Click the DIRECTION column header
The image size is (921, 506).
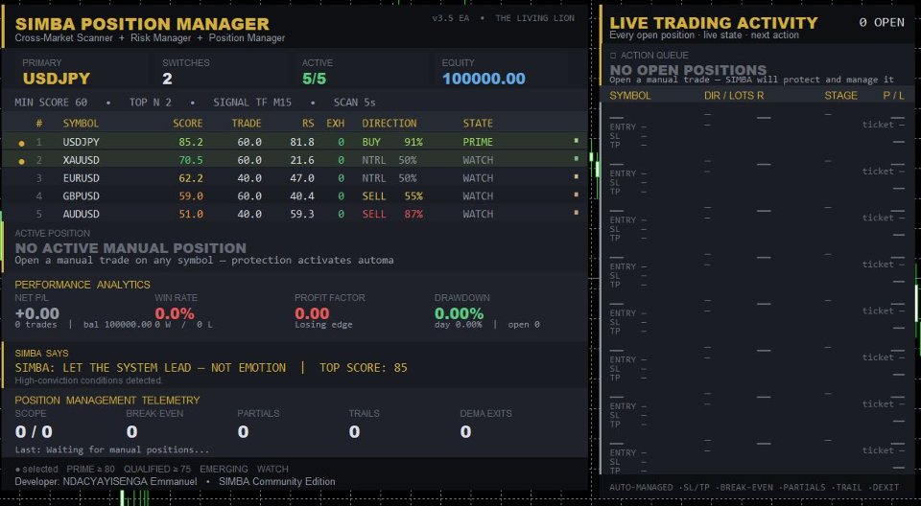pyautogui.click(x=390, y=124)
